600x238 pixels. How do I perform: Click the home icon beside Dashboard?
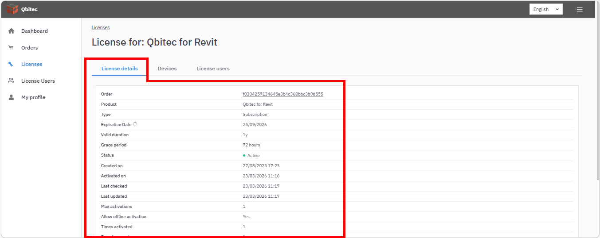pos(12,31)
